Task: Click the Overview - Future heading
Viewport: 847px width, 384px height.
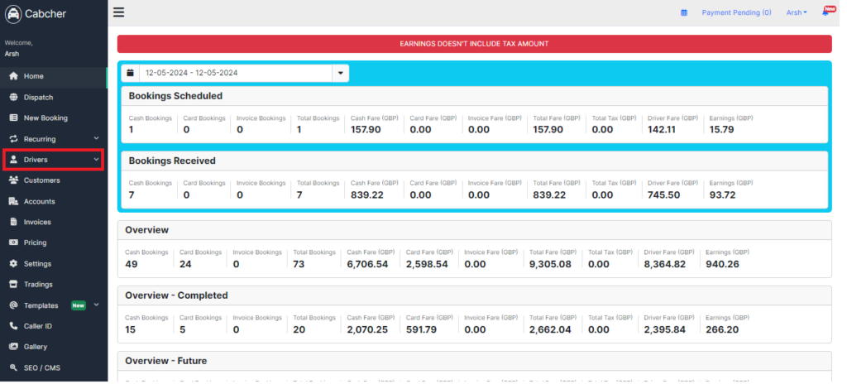Action: click(x=165, y=361)
